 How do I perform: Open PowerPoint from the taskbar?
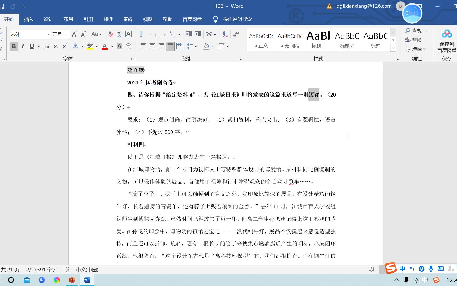(x=72, y=280)
